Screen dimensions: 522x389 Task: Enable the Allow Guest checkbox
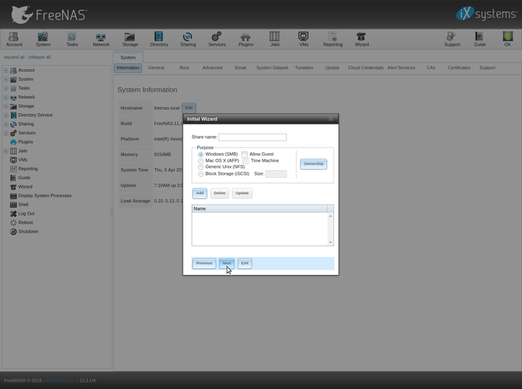click(x=244, y=154)
